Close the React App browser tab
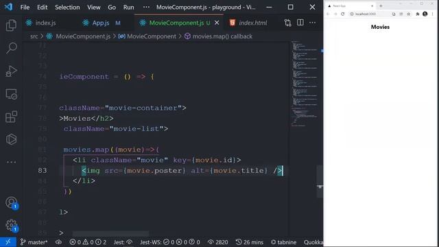The height and width of the screenshot is (247, 439). point(372,6)
